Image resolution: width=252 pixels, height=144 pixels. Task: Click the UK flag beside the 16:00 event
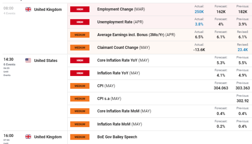pos(28,137)
